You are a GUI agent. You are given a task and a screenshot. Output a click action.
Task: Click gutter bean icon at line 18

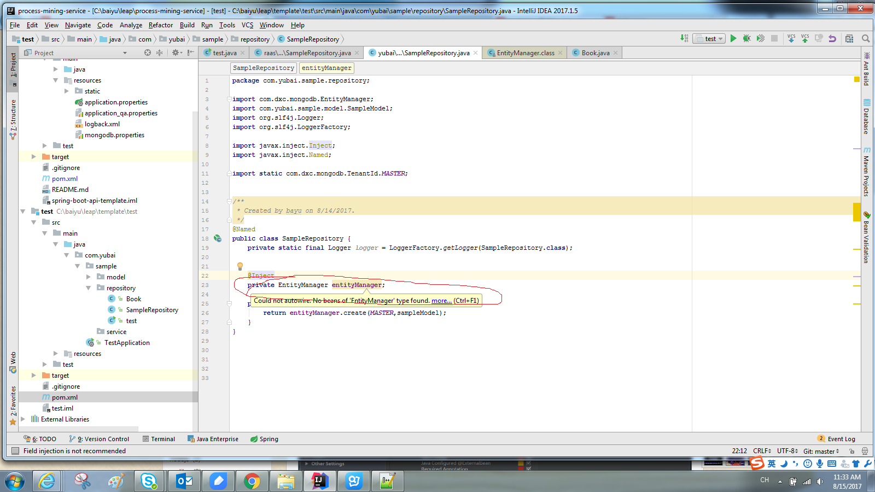pos(218,238)
